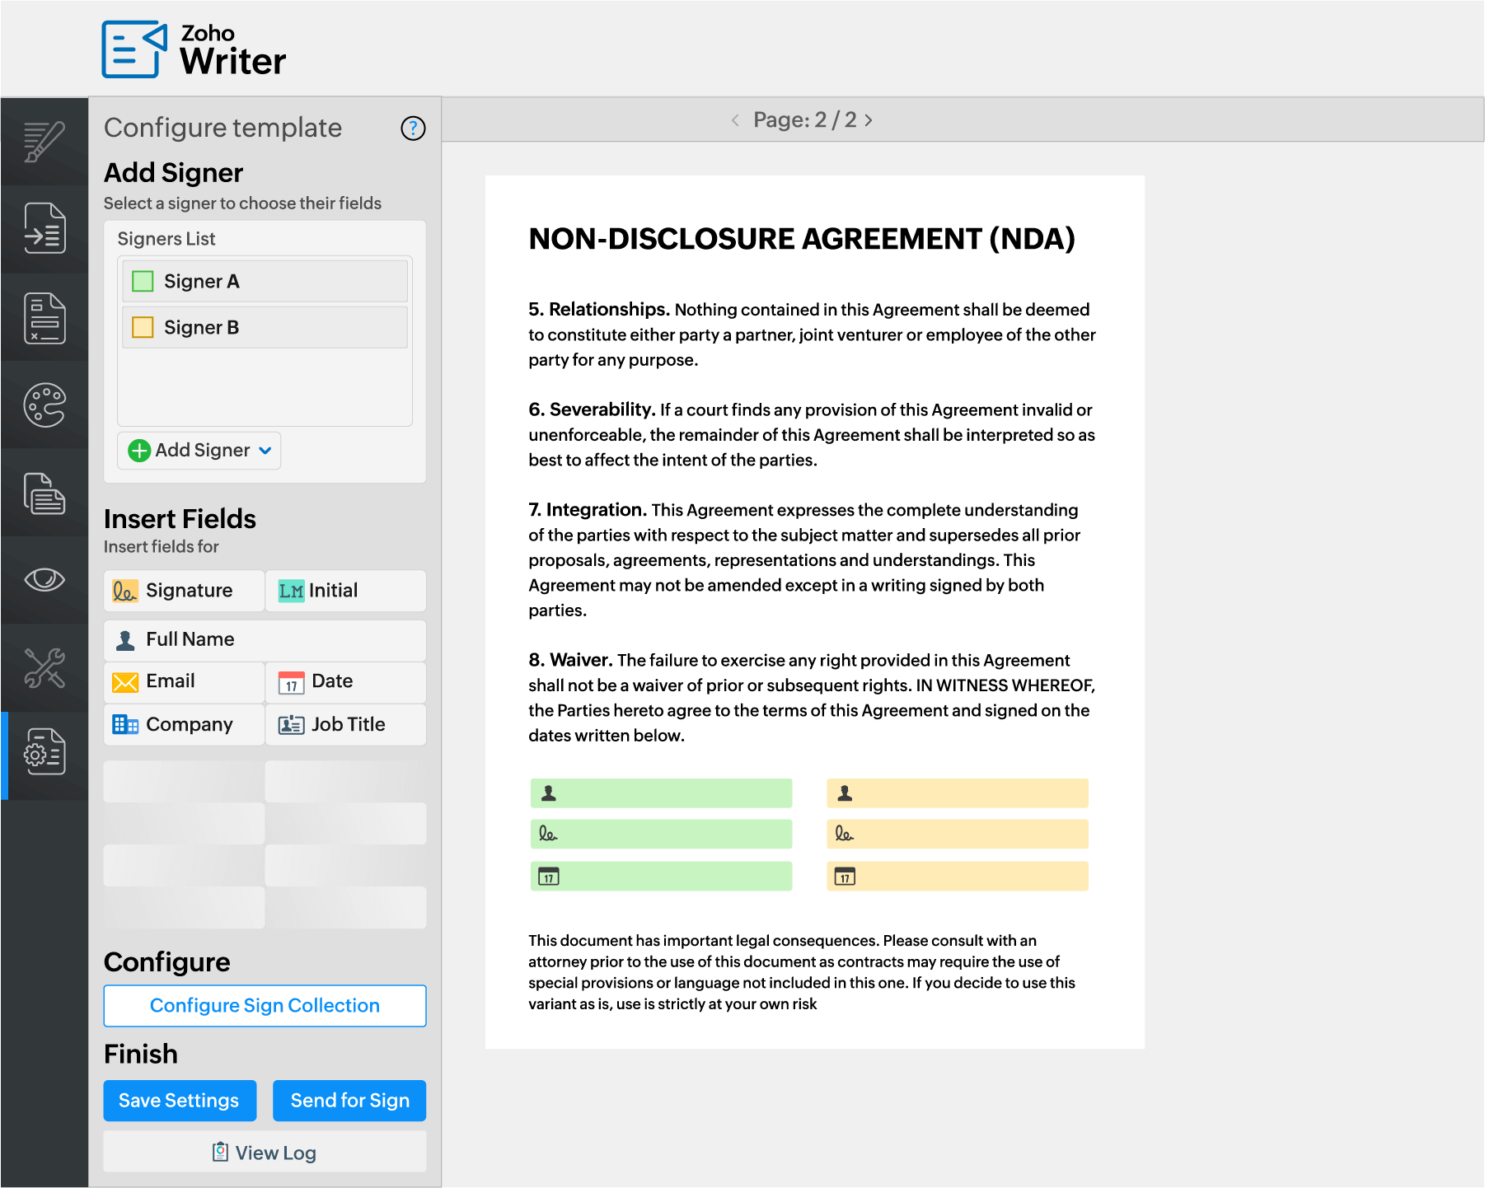This screenshot has height=1188, width=1485.
Task: Go to the next page arrow
Action: pos(869,120)
